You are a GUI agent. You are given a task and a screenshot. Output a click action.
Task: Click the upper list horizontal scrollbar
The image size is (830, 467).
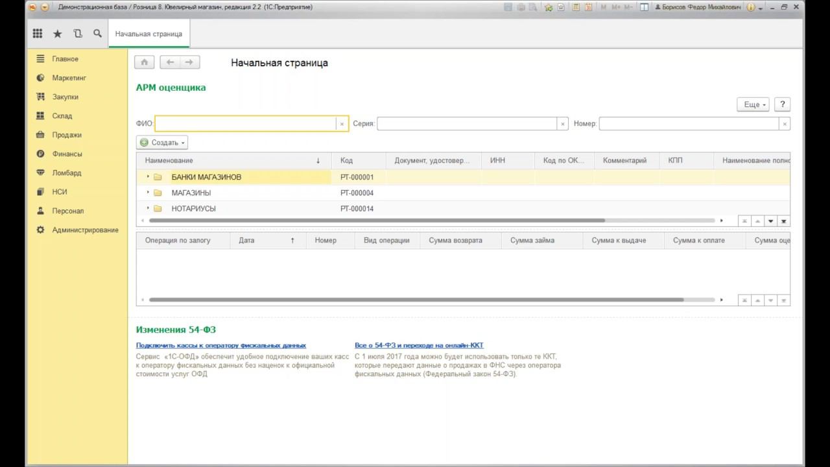[377, 221]
